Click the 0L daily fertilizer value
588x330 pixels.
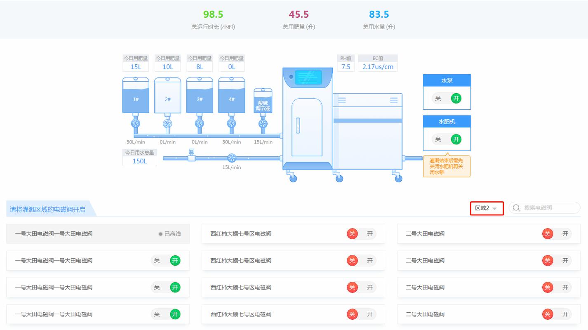[232, 67]
